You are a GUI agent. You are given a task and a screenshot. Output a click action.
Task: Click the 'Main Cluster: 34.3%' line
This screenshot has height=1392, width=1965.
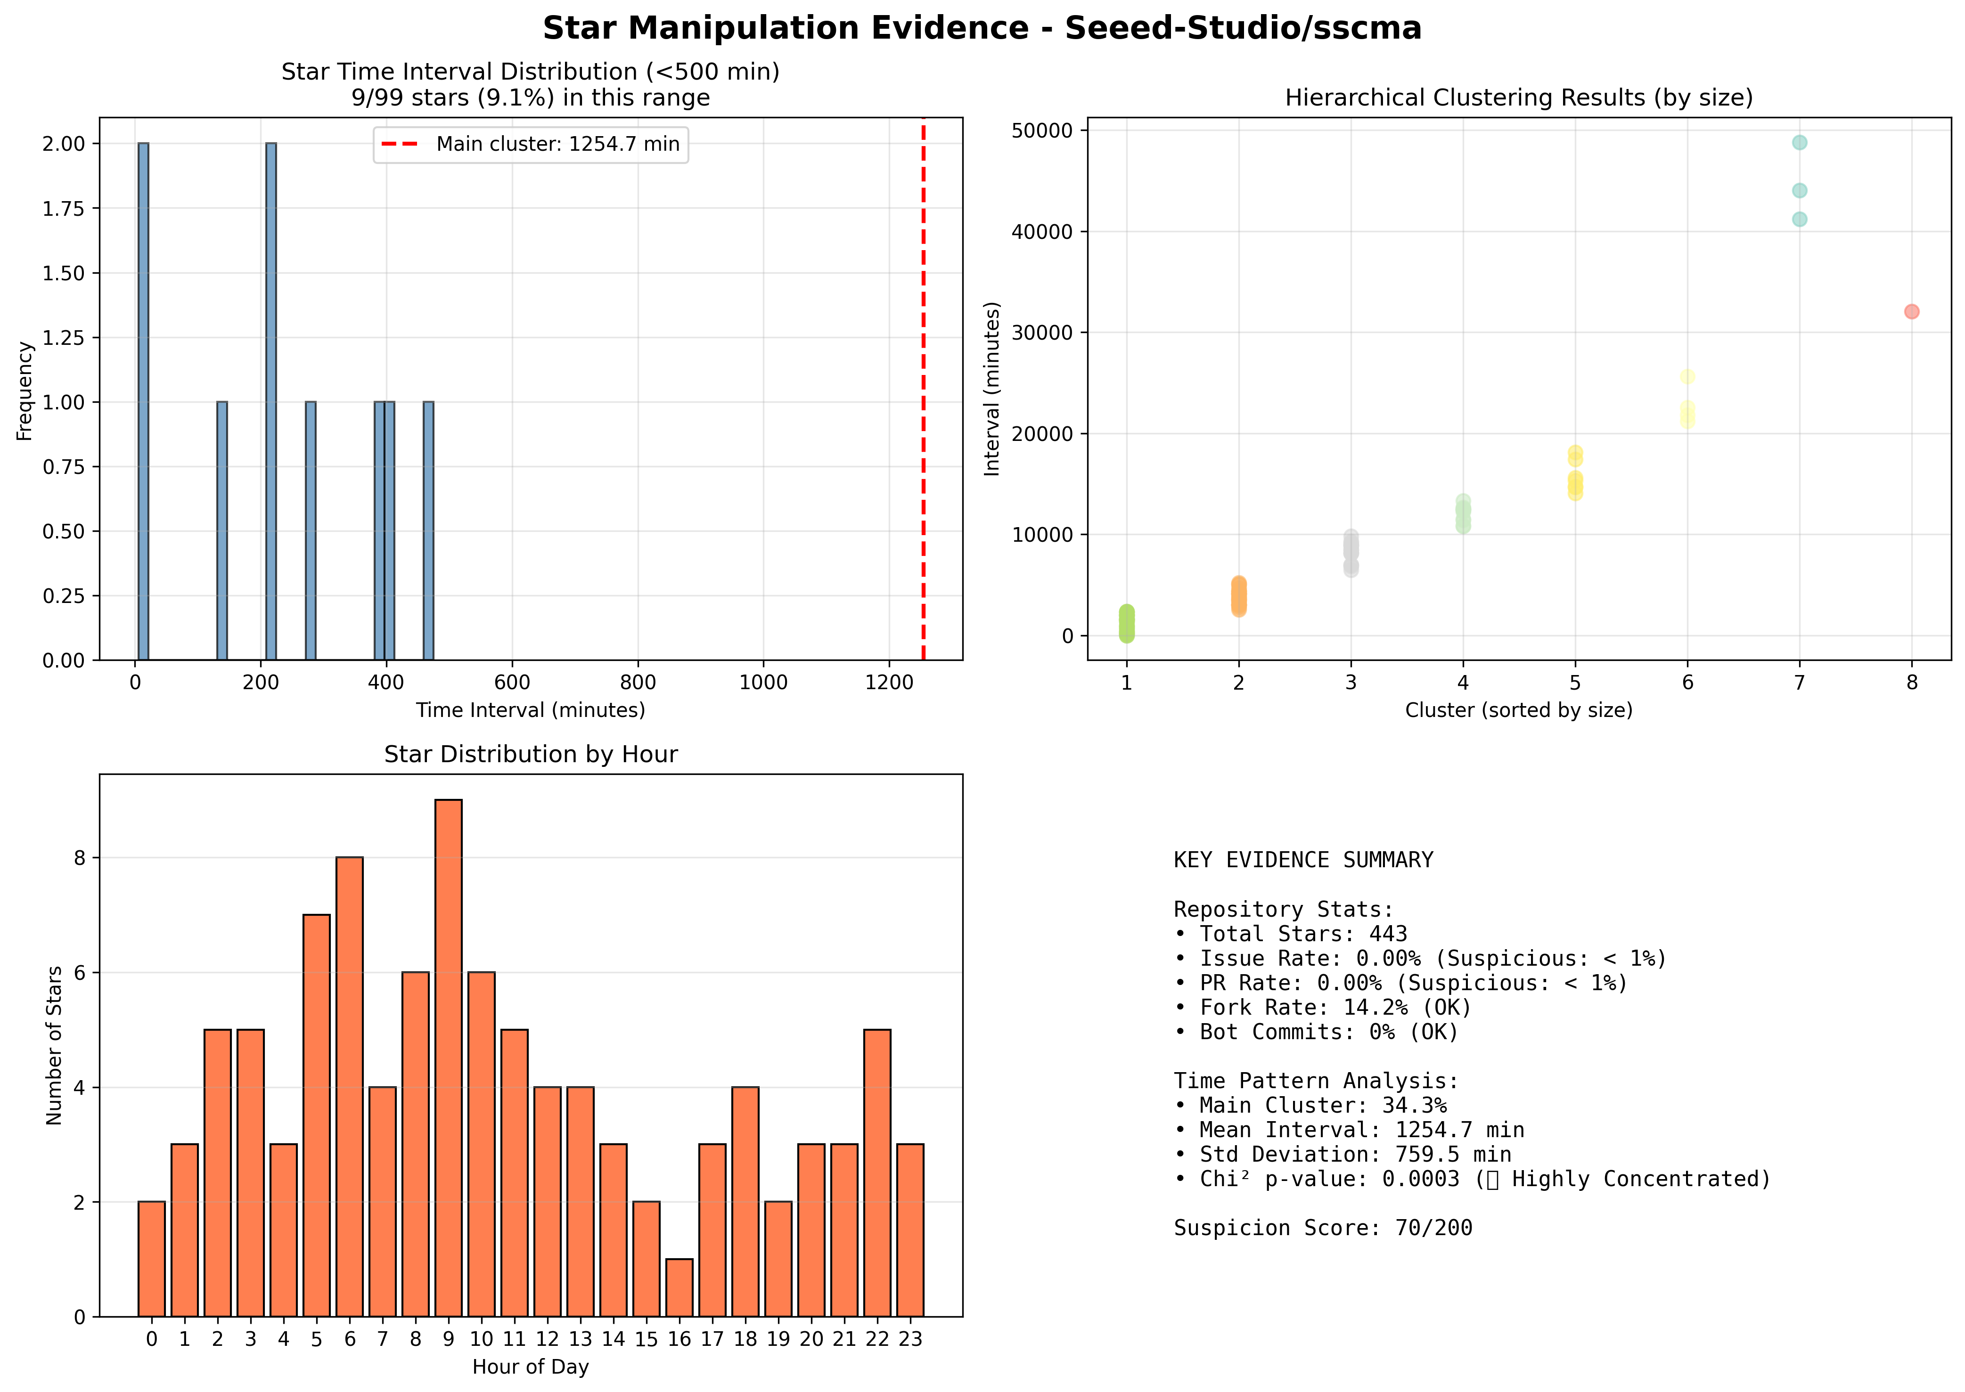1310,1106
